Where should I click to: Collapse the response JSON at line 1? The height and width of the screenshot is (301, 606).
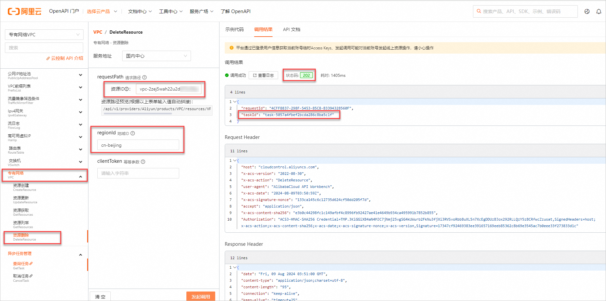click(x=235, y=102)
